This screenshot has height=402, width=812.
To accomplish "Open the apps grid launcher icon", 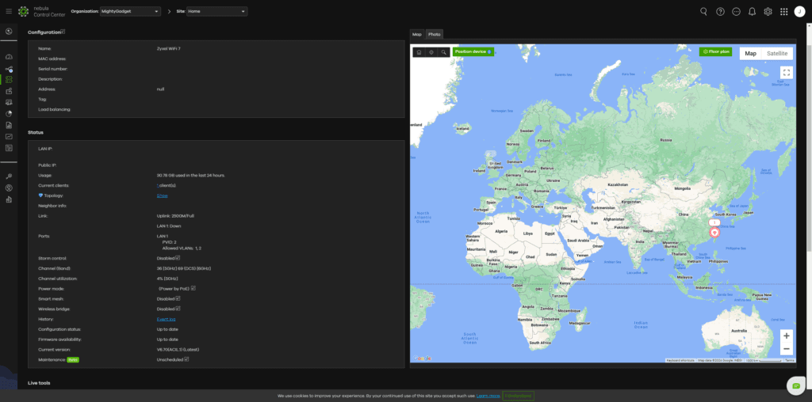I will [783, 11].
